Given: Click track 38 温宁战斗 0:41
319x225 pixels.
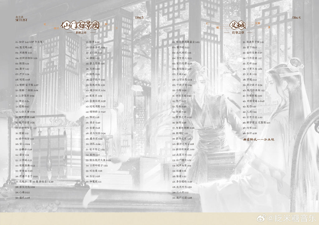Looking at the screenshot, I should [95, 80].
